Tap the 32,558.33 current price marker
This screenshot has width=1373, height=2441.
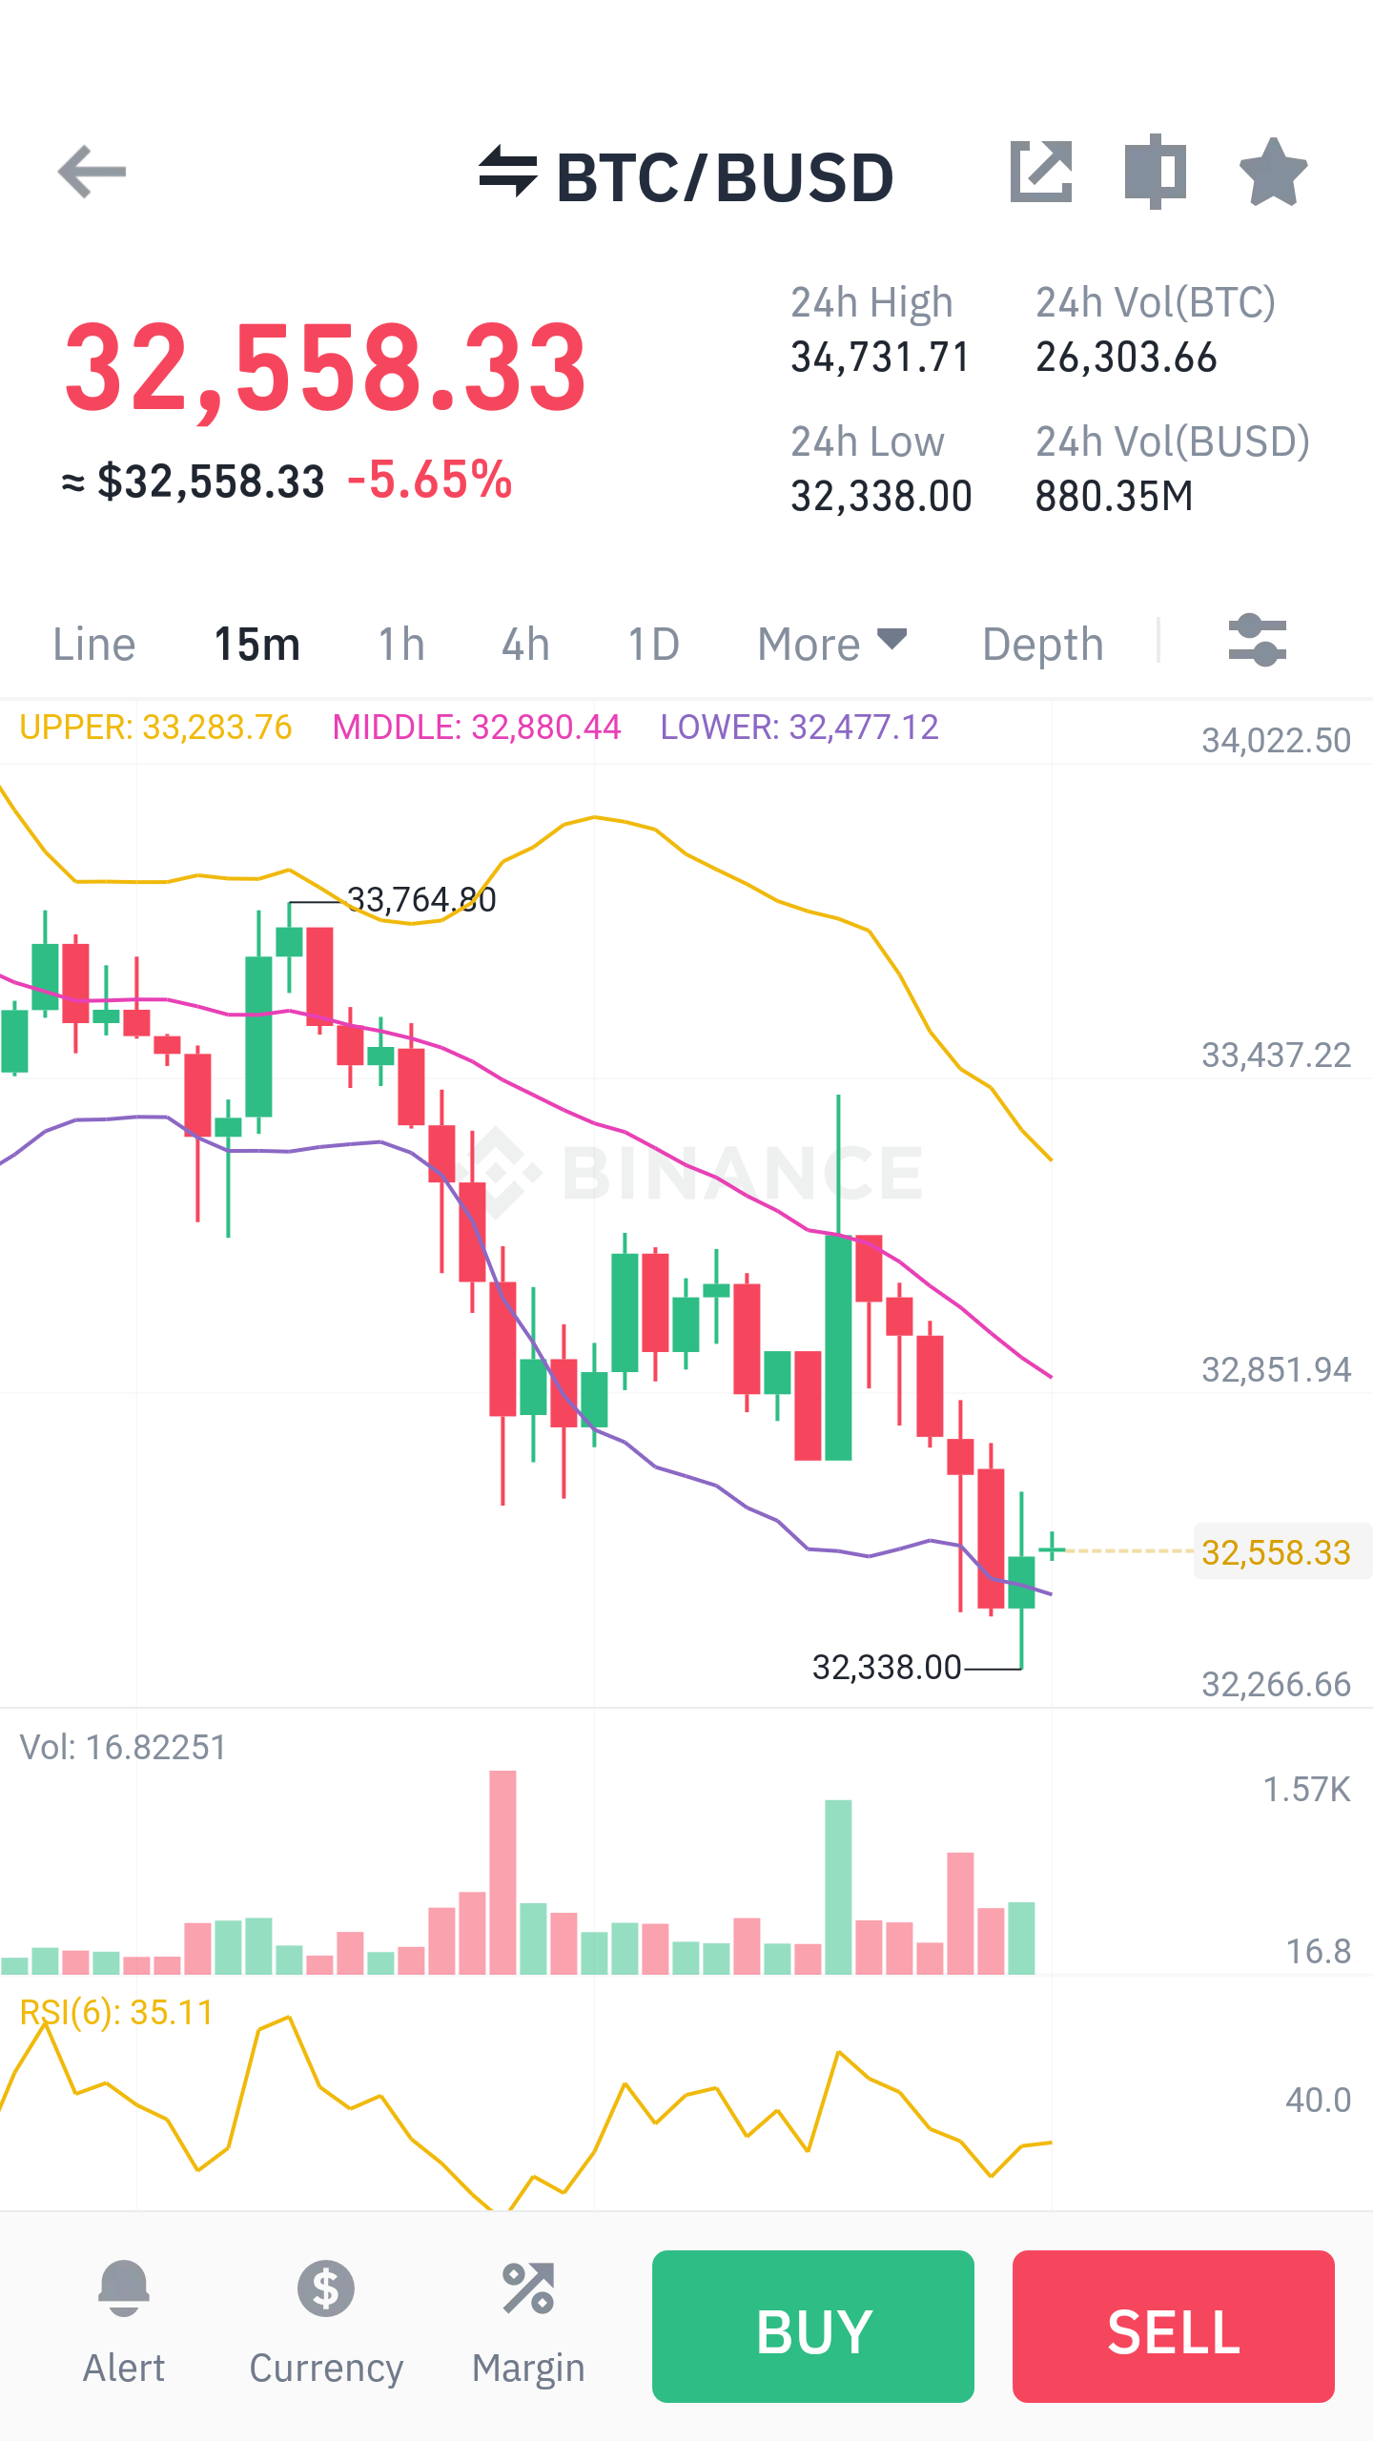point(1277,1552)
